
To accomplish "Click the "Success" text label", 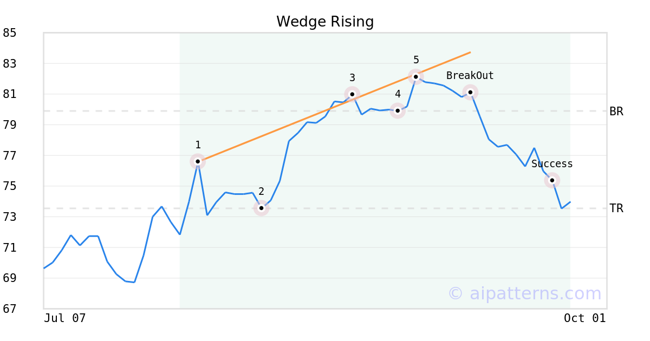I will [x=552, y=164].
